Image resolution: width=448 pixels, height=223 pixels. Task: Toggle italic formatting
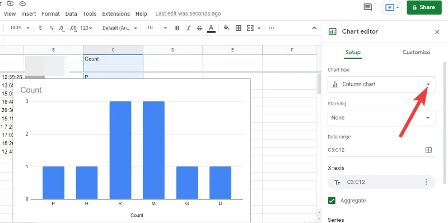(x=188, y=28)
